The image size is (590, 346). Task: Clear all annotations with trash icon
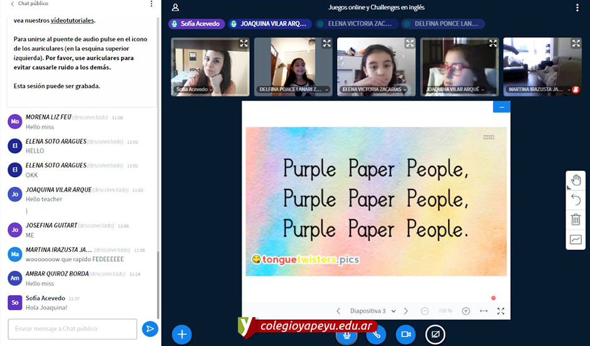576,219
